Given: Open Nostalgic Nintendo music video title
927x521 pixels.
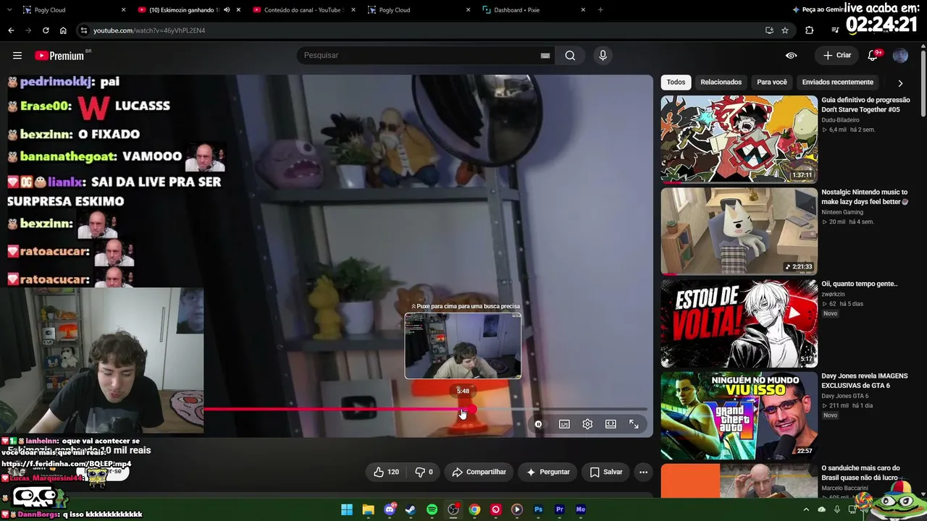Looking at the screenshot, I should coord(865,197).
